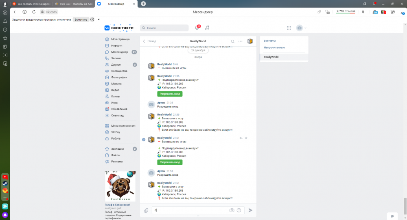The width and height of the screenshot is (407, 220).
Task: Switch to the Нек Бан browser tab
Action: click(74, 4)
